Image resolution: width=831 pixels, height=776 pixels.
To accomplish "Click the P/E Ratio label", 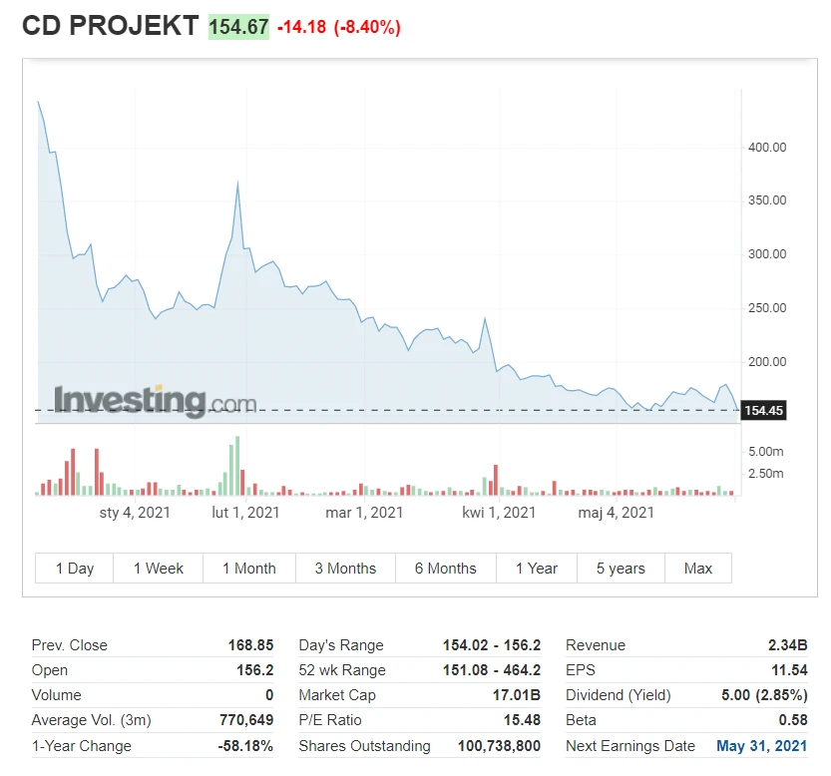I will point(329,720).
